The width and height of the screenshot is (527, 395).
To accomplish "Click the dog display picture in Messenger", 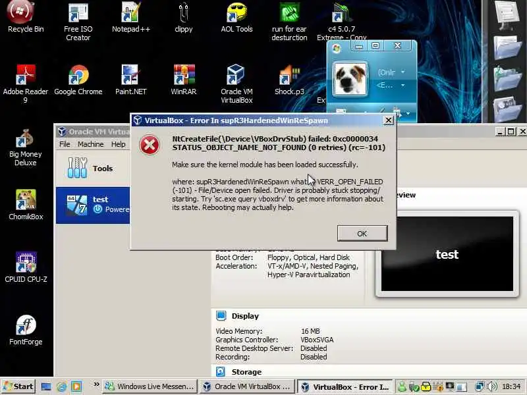I will coord(350,79).
